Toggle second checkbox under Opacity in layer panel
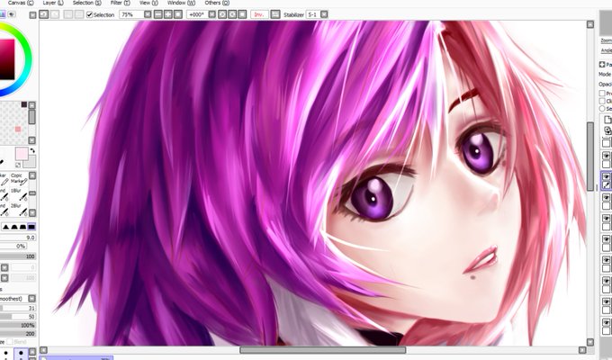Viewport: 612px width, 360px height. (x=602, y=101)
